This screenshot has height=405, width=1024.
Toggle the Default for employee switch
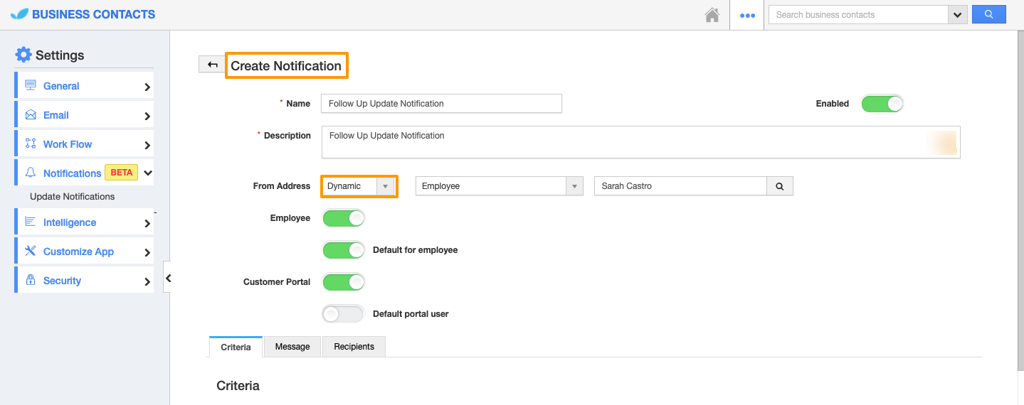tap(344, 250)
